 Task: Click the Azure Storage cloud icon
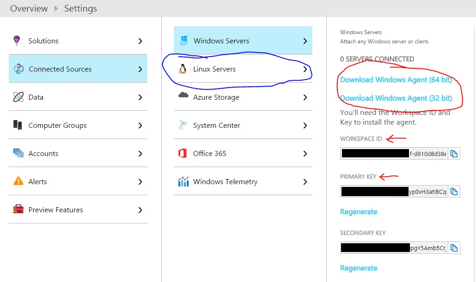pyautogui.click(x=183, y=95)
